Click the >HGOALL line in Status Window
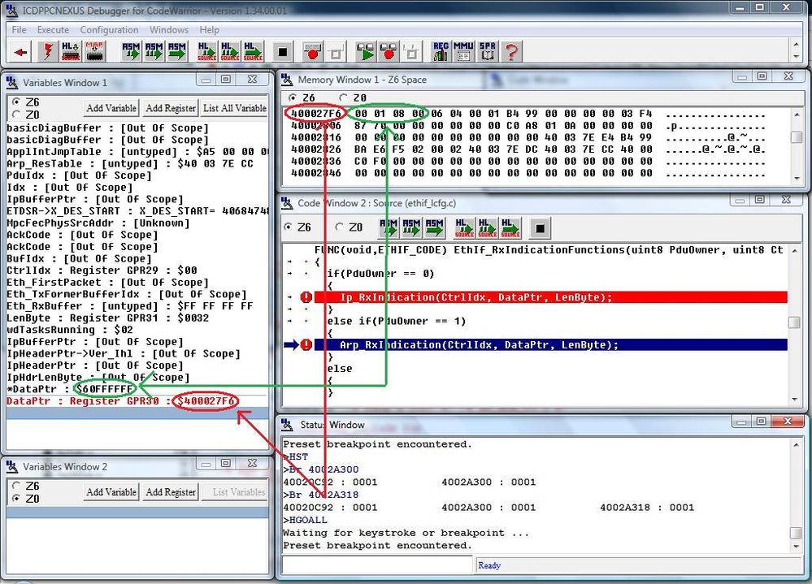Viewport: 812px width, 584px height. 305,520
